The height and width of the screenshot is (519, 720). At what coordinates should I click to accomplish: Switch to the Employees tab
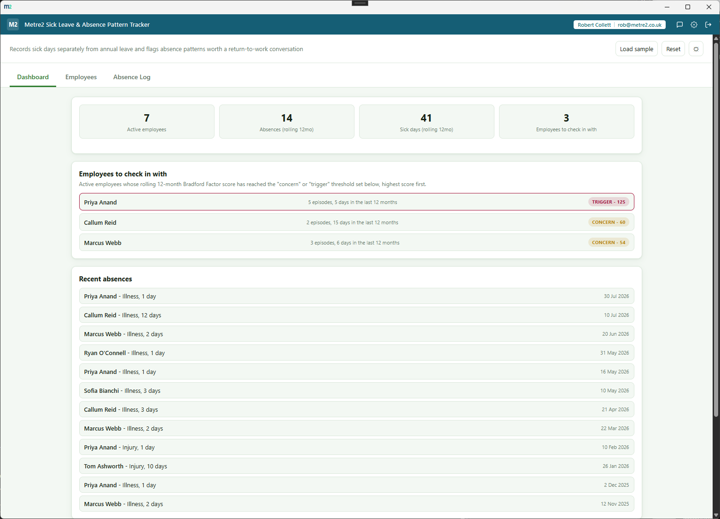coord(81,77)
